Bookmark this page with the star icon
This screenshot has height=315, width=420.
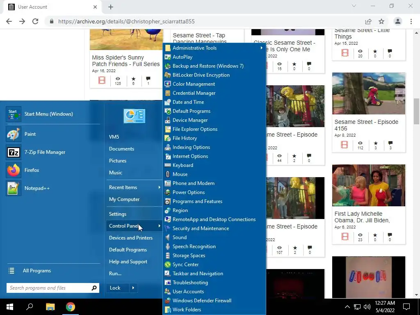point(381,21)
